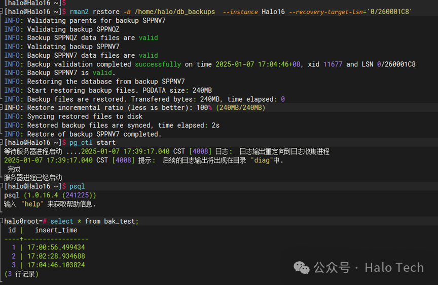Click the 'rman2' command word
The image size is (438, 285).
pos(79,12)
